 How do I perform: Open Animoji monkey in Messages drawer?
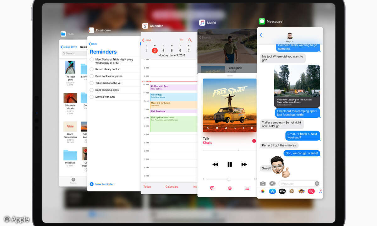pyautogui.click(x=292, y=191)
